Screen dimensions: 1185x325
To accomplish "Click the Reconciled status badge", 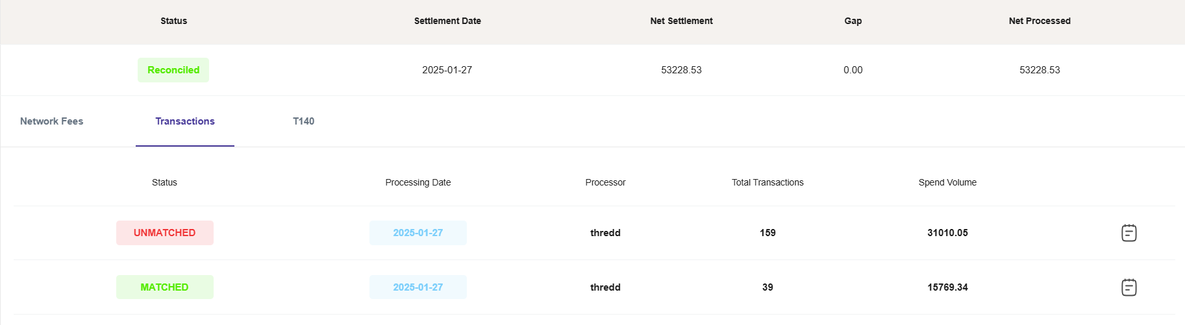I will pyautogui.click(x=173, y=70).
